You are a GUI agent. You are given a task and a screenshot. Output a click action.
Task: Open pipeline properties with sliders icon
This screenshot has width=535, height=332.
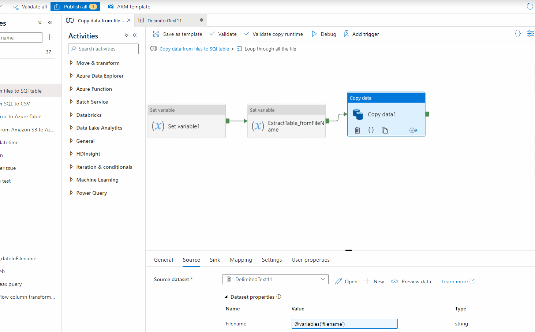pos(530,33)
